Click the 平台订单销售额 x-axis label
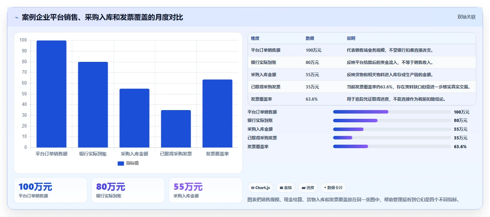This screenshot has height=217, width=490. [51, 154]
